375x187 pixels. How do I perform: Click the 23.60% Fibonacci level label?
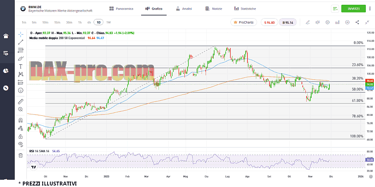[x=358, y=65]
